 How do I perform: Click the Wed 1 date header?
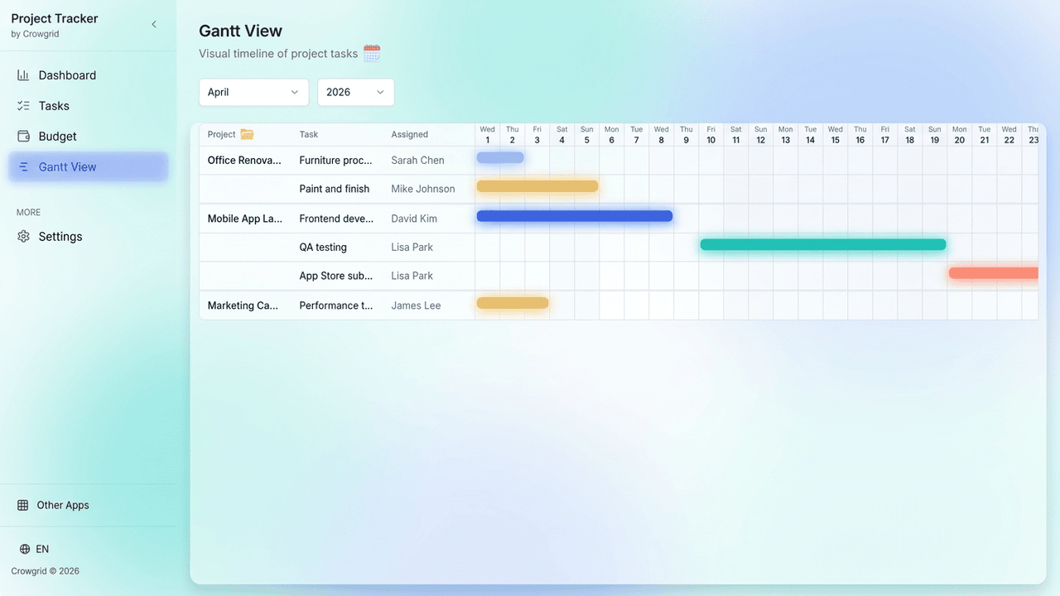tap(488, 135)
